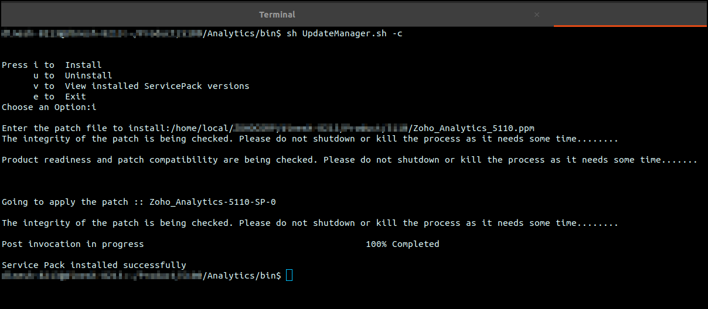Viewport: 708px width, 309px height.
Task: Click the '100% Completed' progress text
Action: [x=403, y=244]
